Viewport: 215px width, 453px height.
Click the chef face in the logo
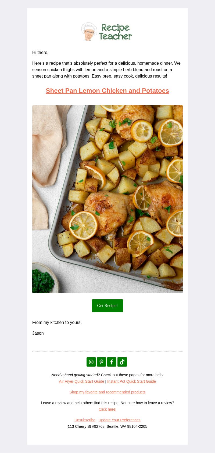89,31
